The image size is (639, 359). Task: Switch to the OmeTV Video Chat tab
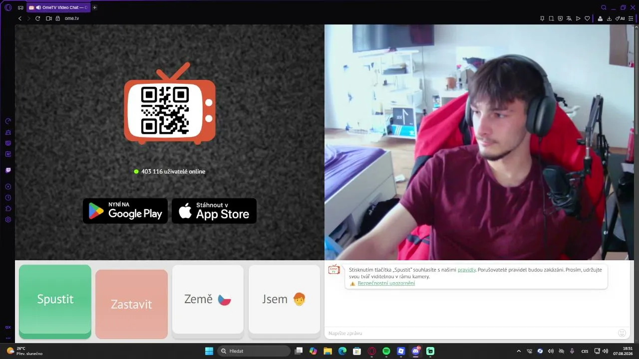(58, 7)
